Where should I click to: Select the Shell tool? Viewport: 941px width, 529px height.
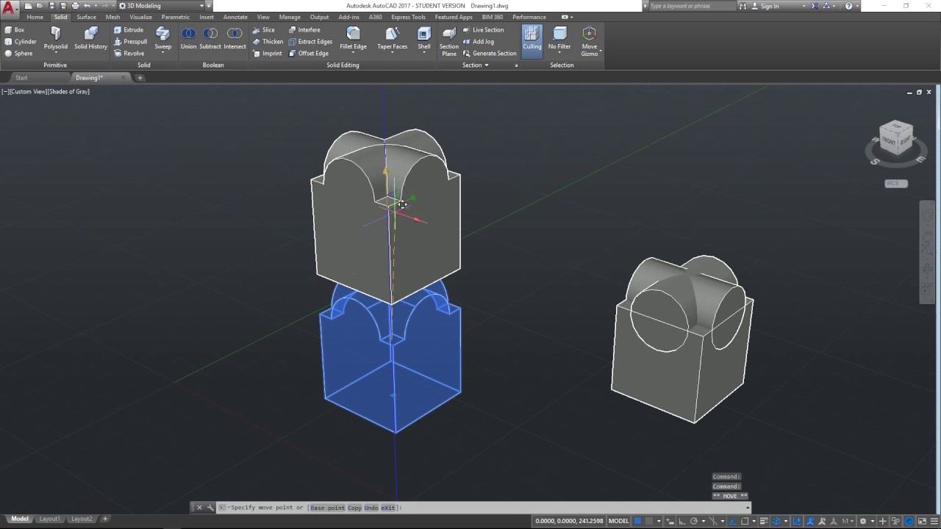point(424,38)
